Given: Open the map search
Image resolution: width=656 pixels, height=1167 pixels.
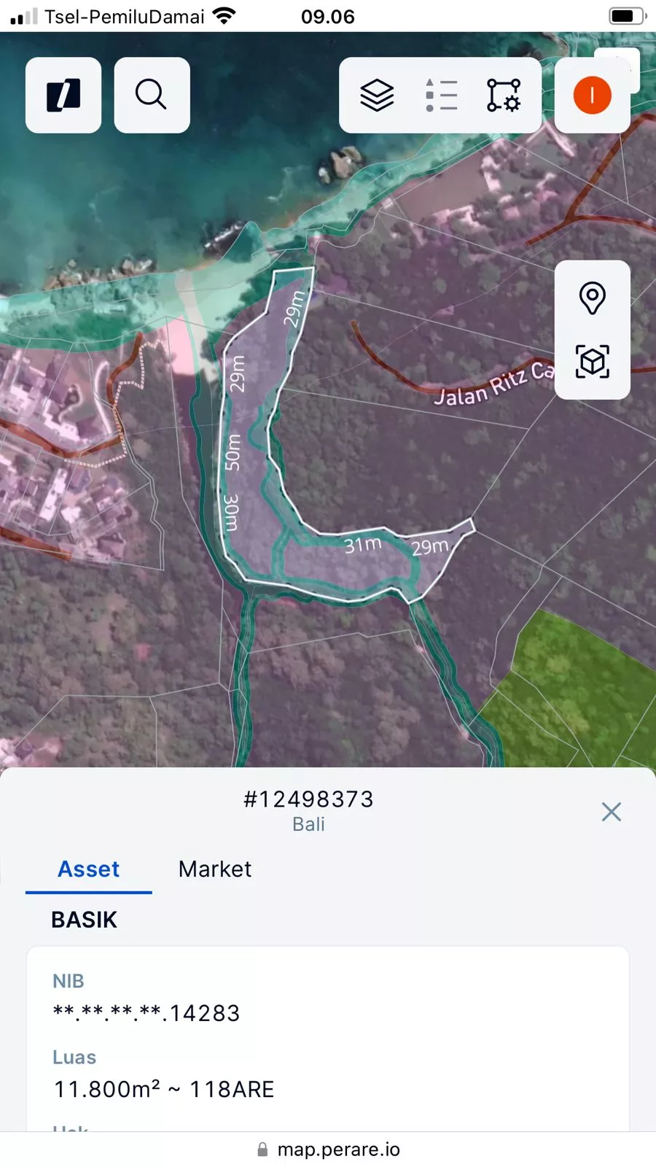Looking at the screenshot, I should [x=152, y=96].
